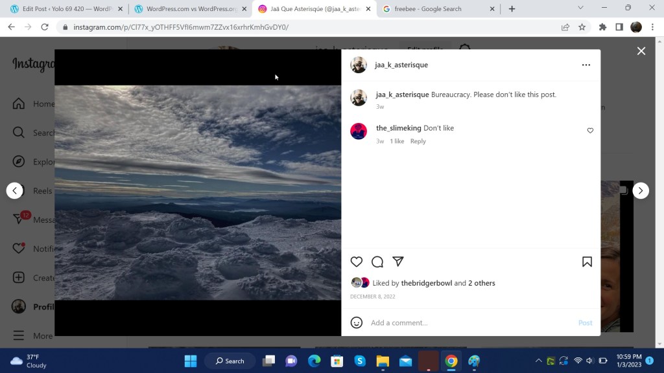Open the snowy landscape photo

pyautogui.click(x=198, y=192)
